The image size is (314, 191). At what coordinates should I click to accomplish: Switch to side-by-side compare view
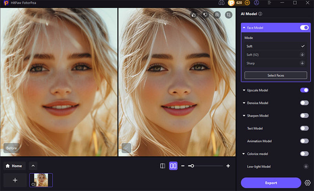(173, 166)
